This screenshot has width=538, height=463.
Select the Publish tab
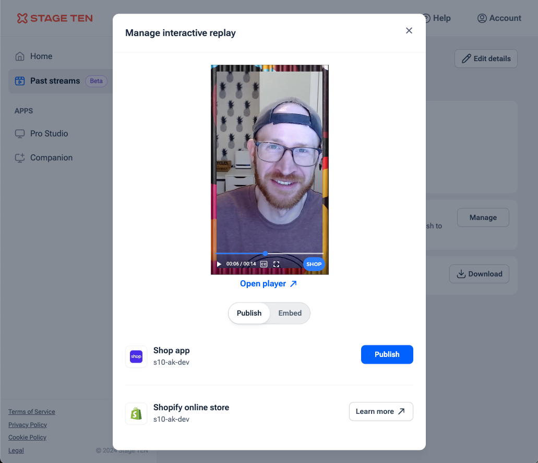coord(249,313)
